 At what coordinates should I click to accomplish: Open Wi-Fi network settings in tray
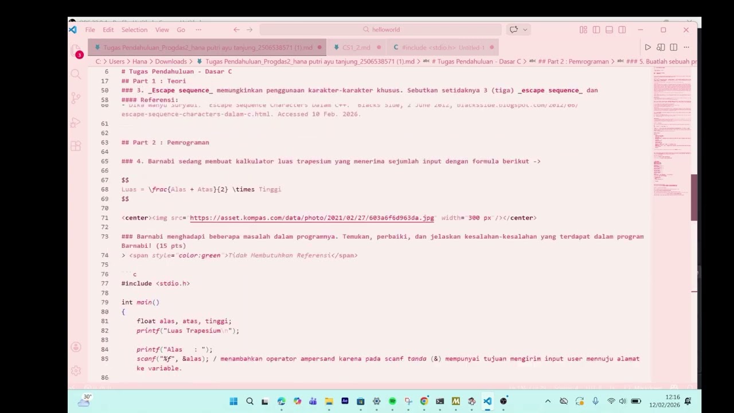point(611,402)
